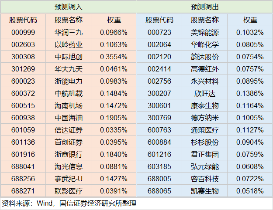Viewport: 273px width, 210px height.
Task: Select the 德方纳米 stock name cell
Action: (x=205, y=118)
